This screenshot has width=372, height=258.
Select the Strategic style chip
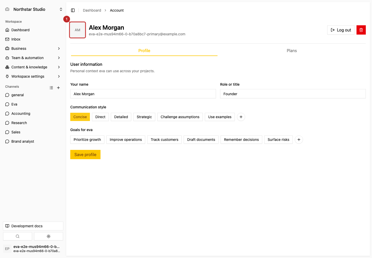(144, 117)
